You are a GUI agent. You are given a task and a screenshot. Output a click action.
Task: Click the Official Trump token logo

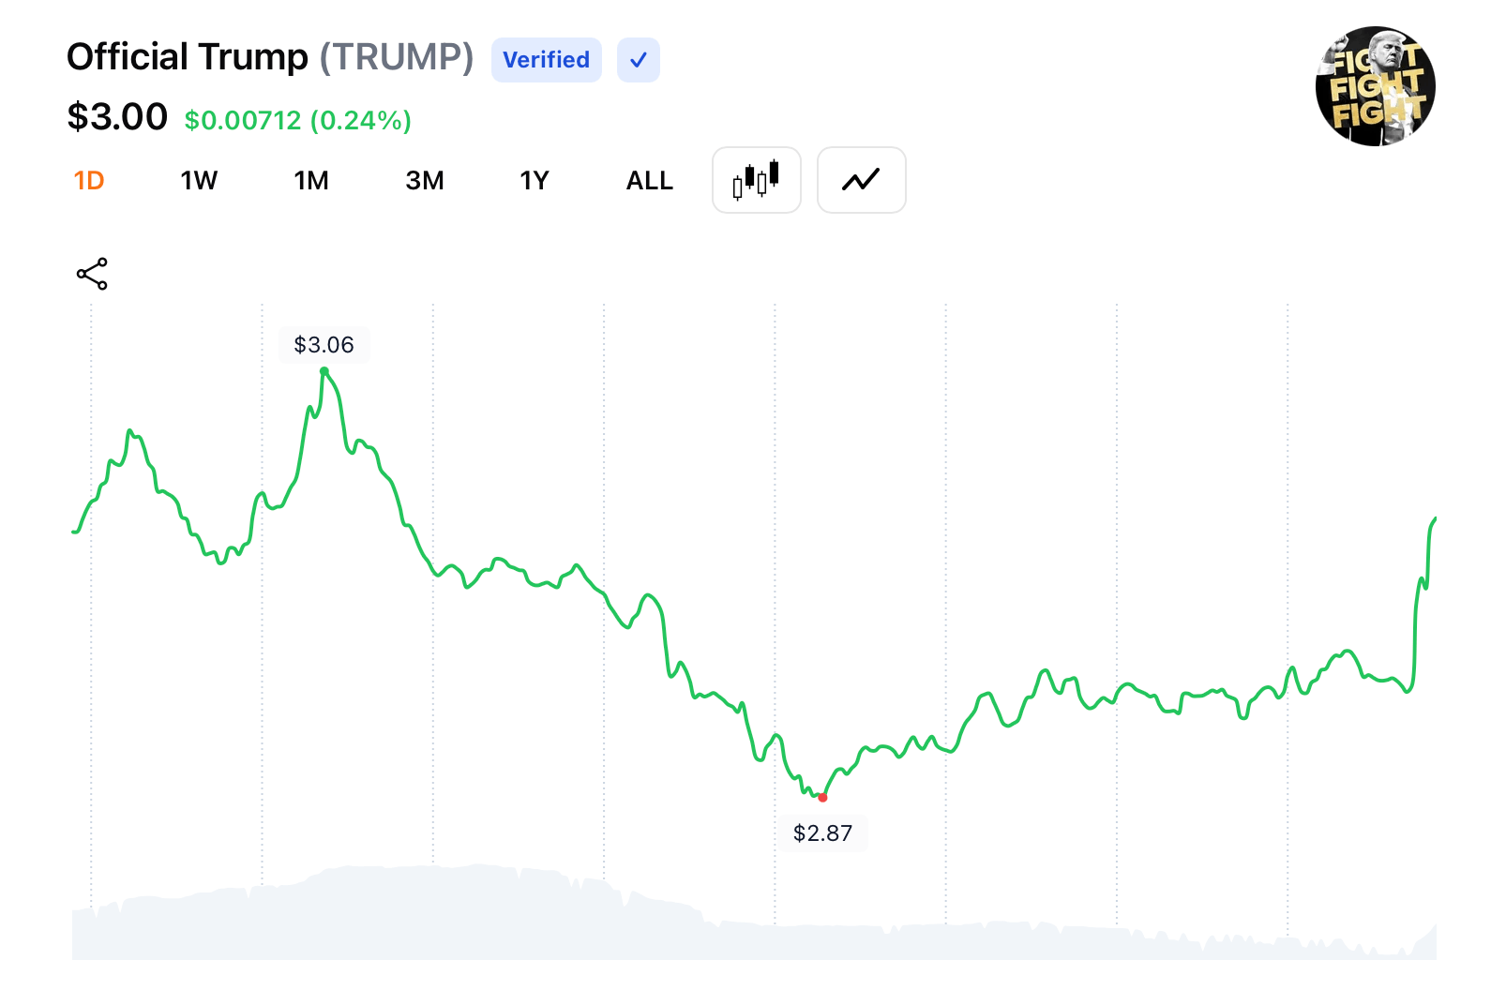click(1375, 85)
